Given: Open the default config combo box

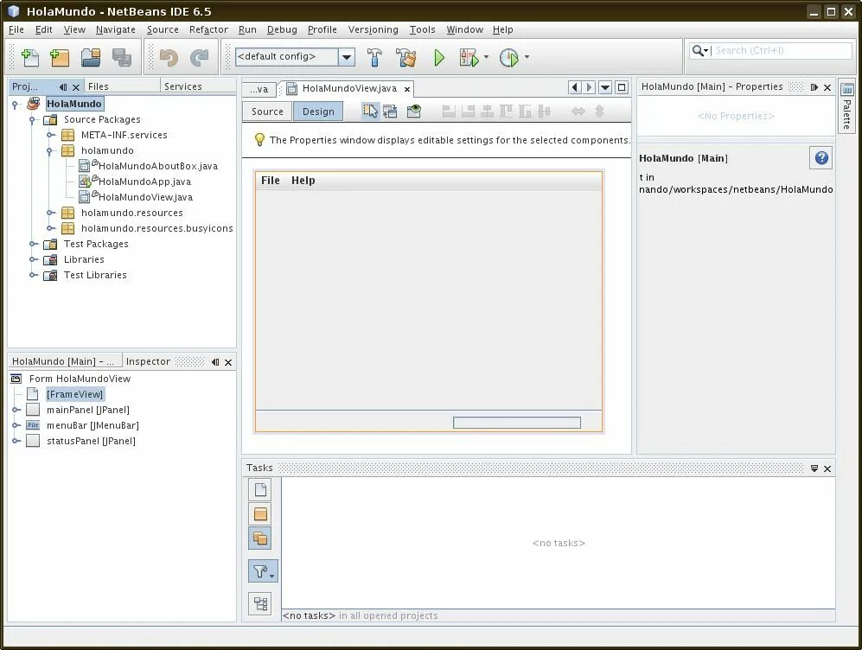Looking at the screenshot, I should [347, 57].
